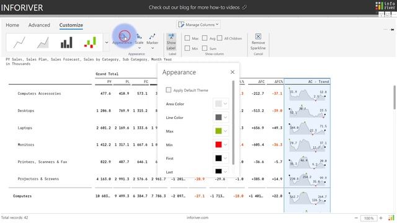Open the inforiver.com footer link
This screenshot has width=397, height=223.
coord(197,217)
